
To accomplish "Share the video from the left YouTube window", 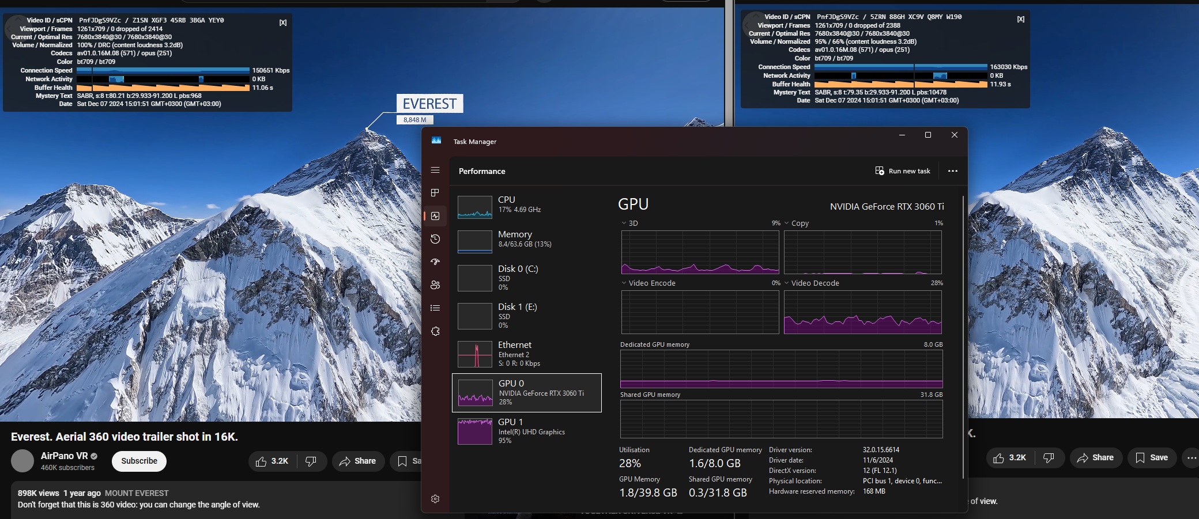I will [358, 461].
